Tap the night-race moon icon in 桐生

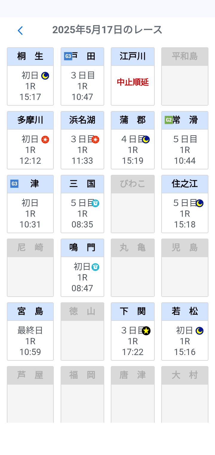click(x=45, y=76)
